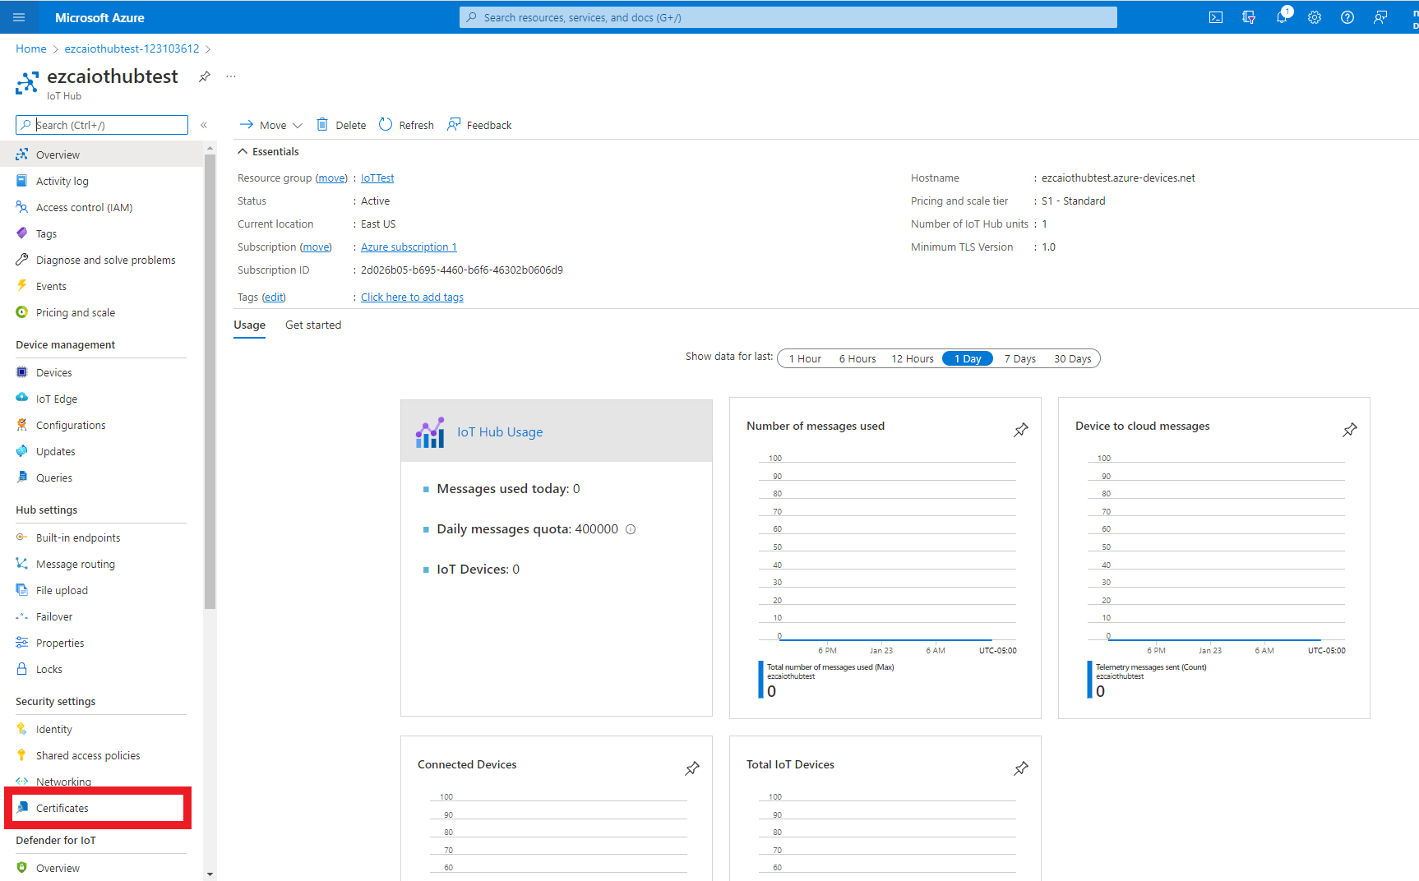Show data for last 1 Hour
This screenshot has height=881, width=1419.
[x=805, y=358]
